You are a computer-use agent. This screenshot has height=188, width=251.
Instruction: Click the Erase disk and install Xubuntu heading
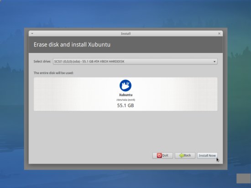tap(72, 44)
